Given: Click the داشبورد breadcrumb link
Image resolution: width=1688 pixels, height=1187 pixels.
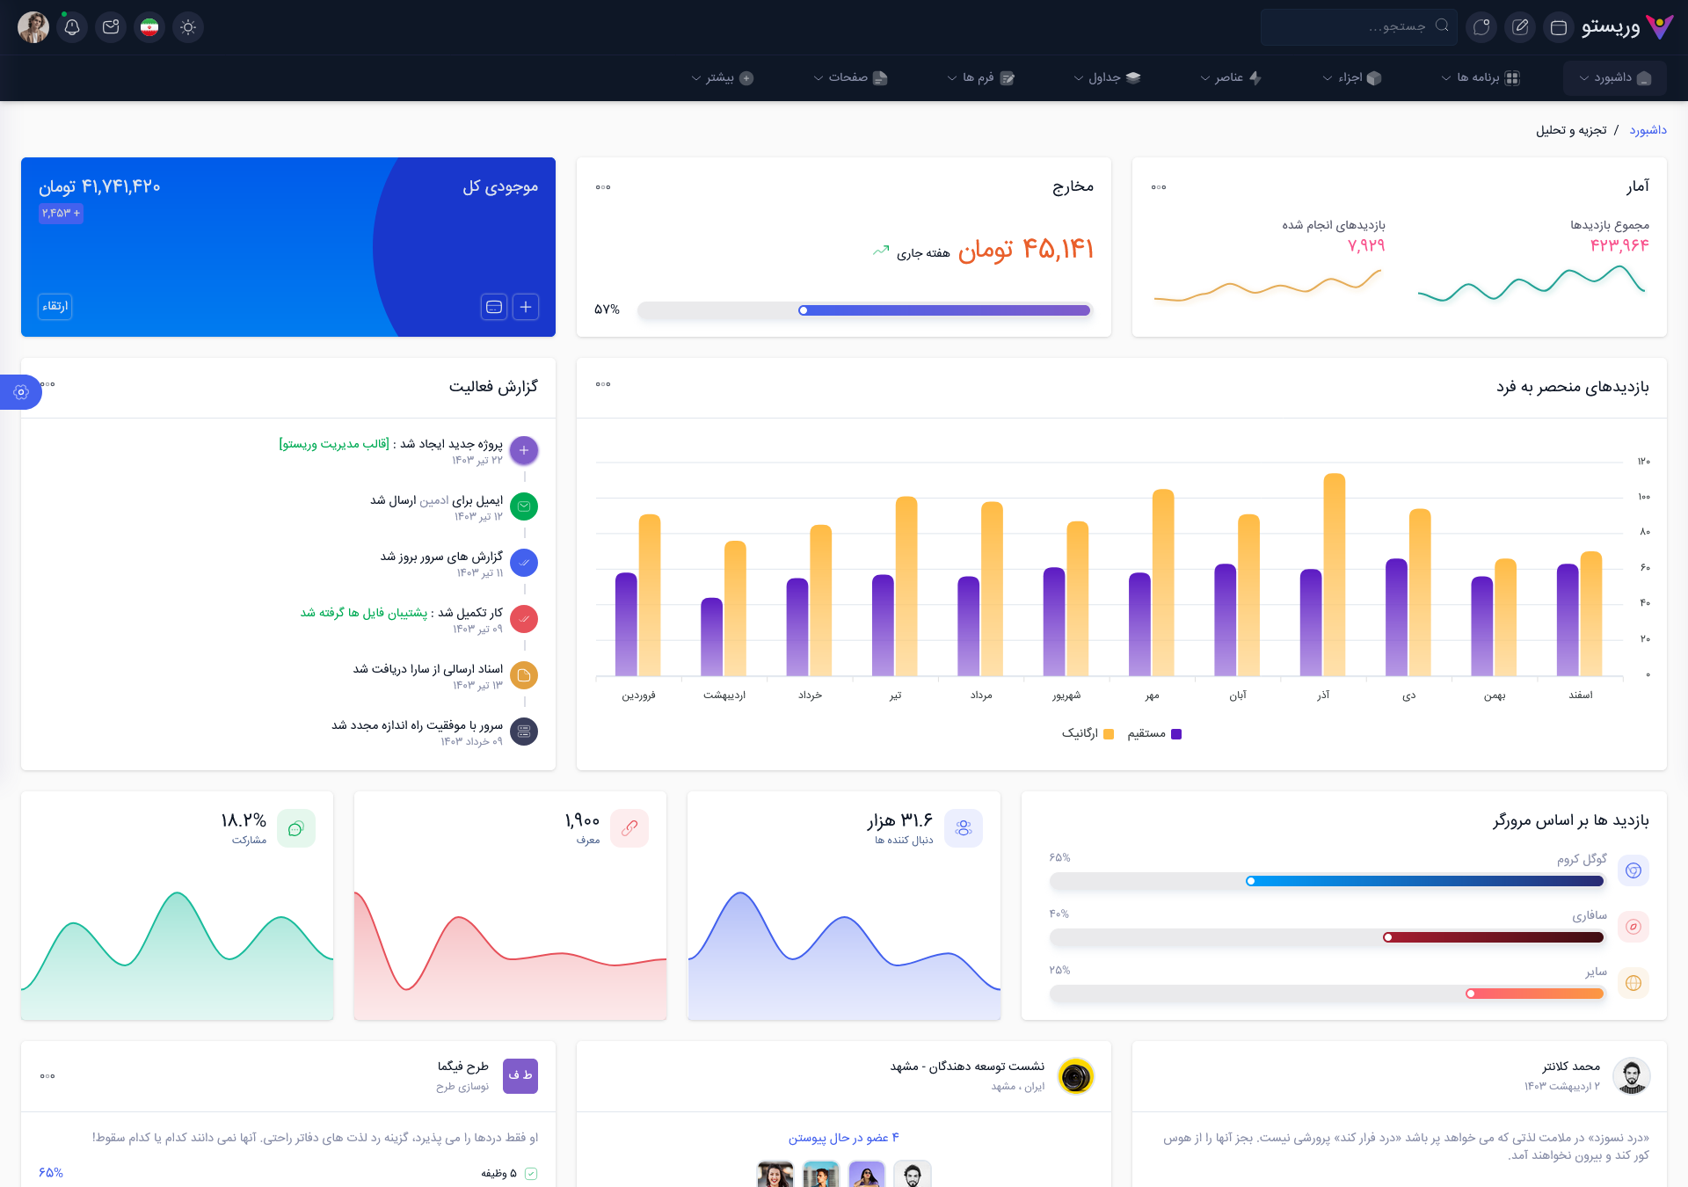Looking at the screenshot, I should pyautogui.click(x=1648, y=130).
